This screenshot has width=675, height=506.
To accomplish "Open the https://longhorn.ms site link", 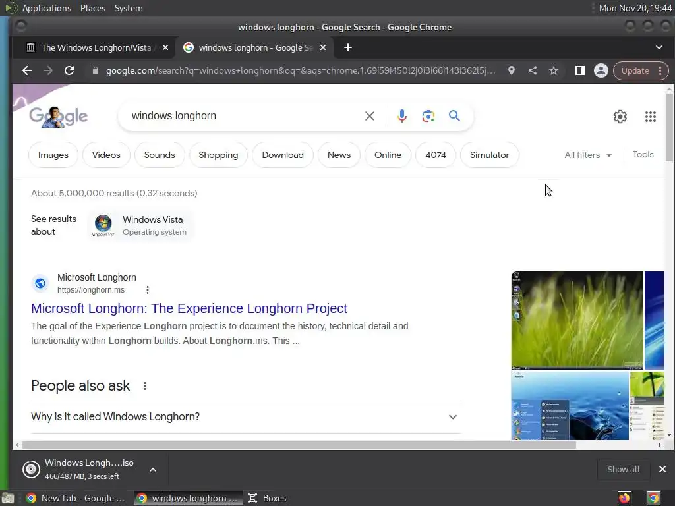I will 91,290.
